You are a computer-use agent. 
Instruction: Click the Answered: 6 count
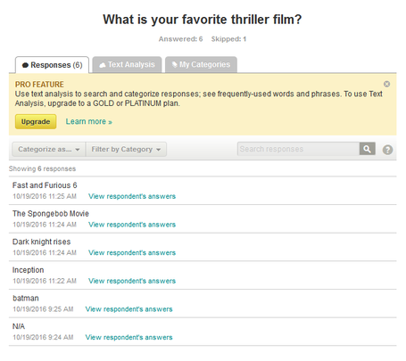click(x=180, y=39)
